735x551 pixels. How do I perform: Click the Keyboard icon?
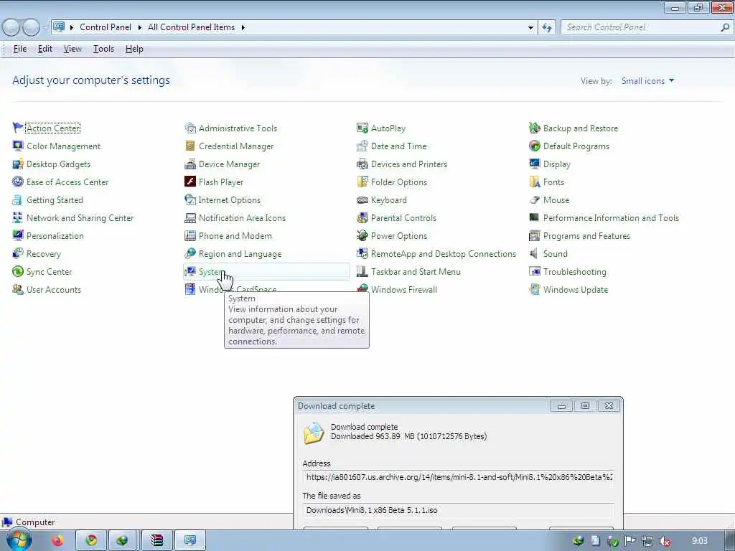(362, 199)
